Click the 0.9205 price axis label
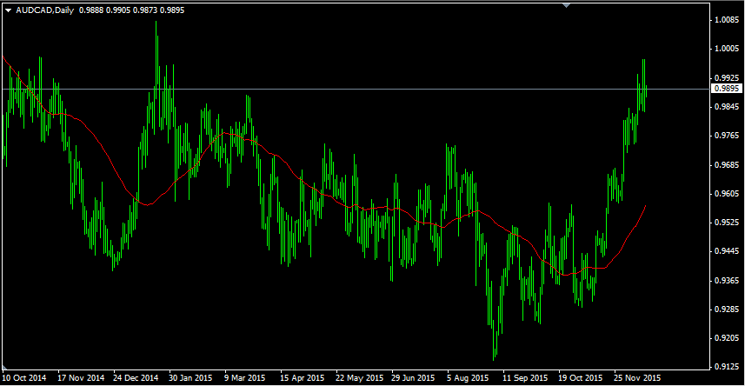This screenshot has height=386, width=745. [x=725, y=338]
